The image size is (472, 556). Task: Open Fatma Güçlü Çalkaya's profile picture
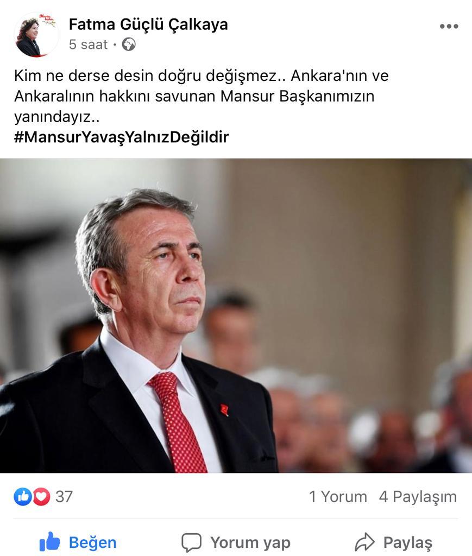(x=36, y=35)
